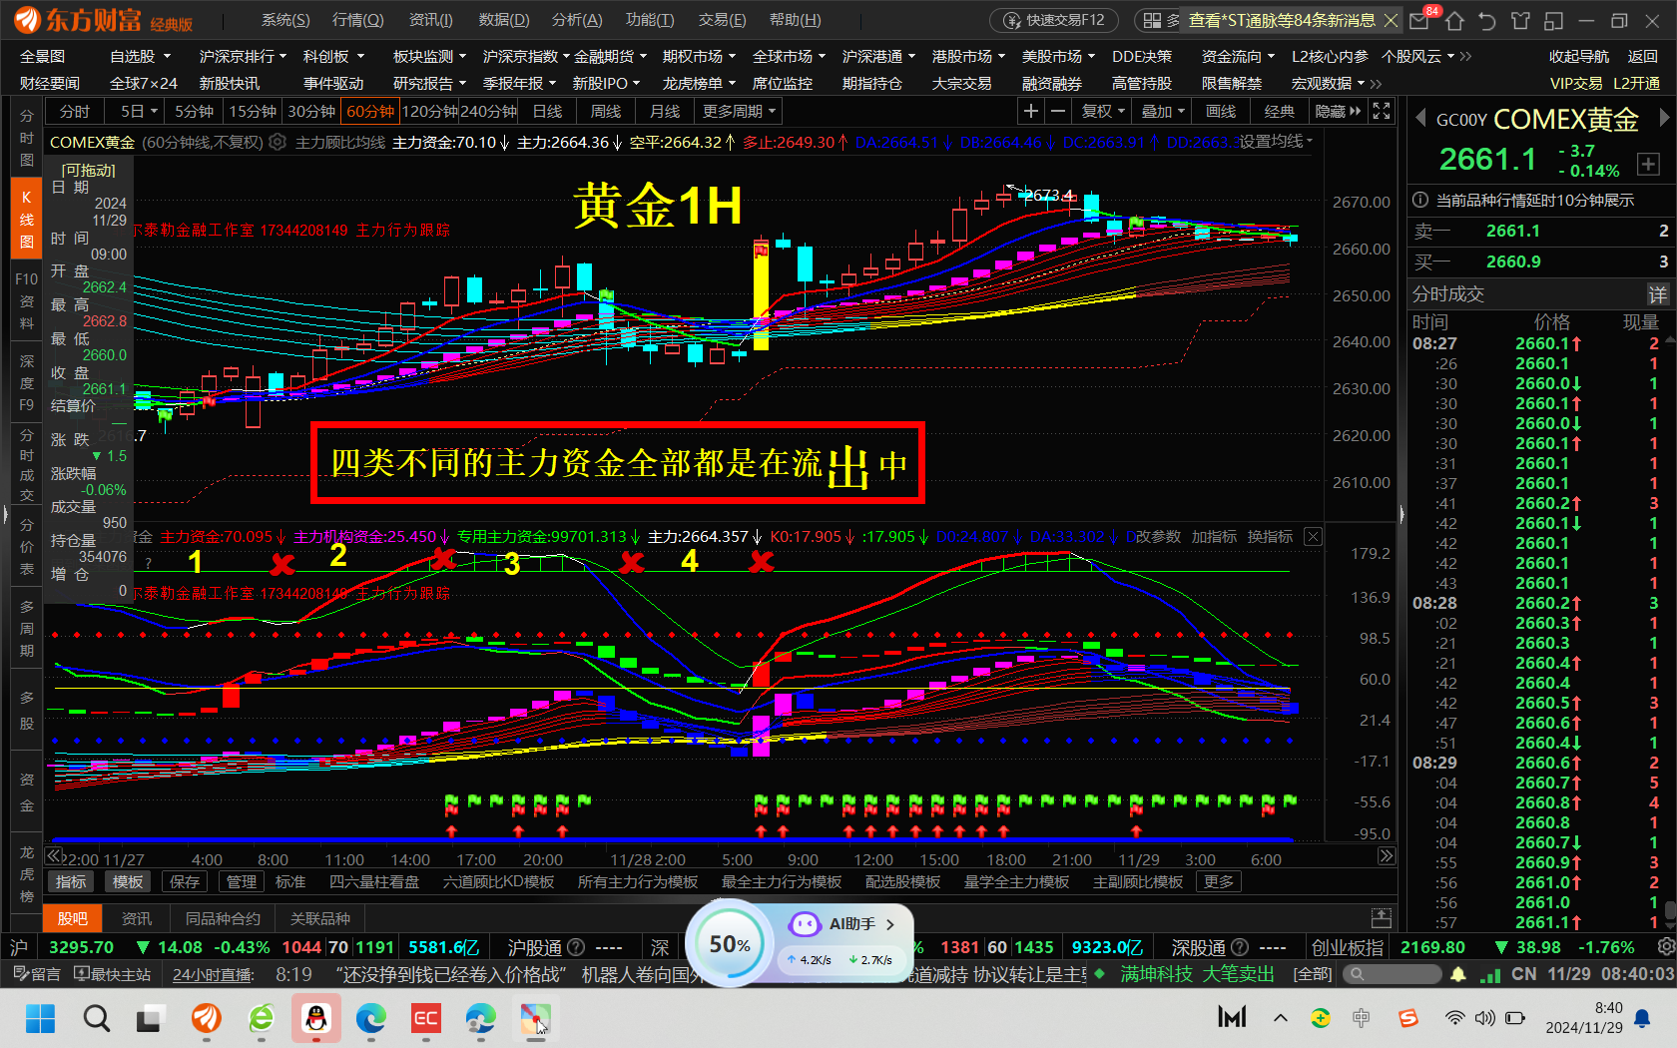Click 更多 templates button
The height and width of the screenshot is (1048, 1677).
point(1219,881)
